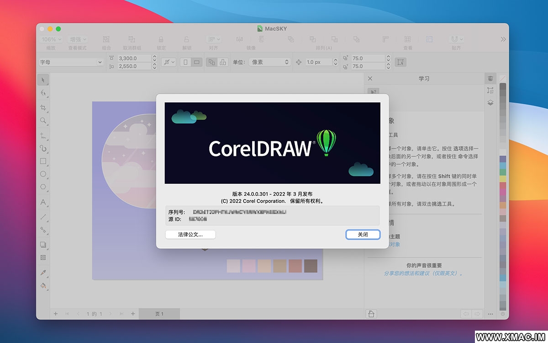Select the Shape edit tool
Image resolution: width=548 pixels, height=343 pixels.
coord(43,93)
